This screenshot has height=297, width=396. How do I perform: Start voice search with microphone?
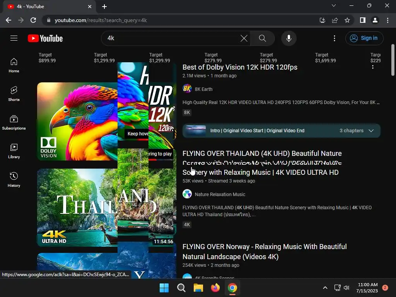coord(288,38)
